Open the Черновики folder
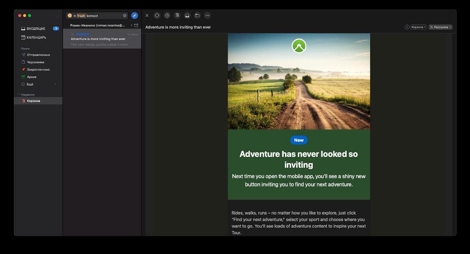This screenshot has width=470, height=254. [38, 62]
